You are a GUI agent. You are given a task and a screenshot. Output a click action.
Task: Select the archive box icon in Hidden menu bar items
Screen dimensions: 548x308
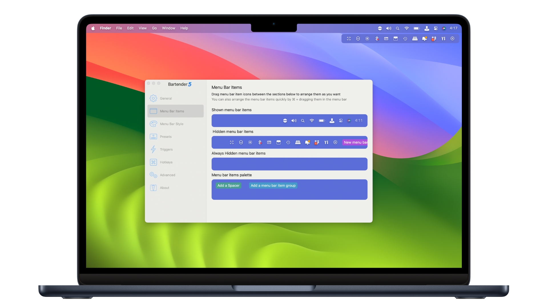(279, 142)
